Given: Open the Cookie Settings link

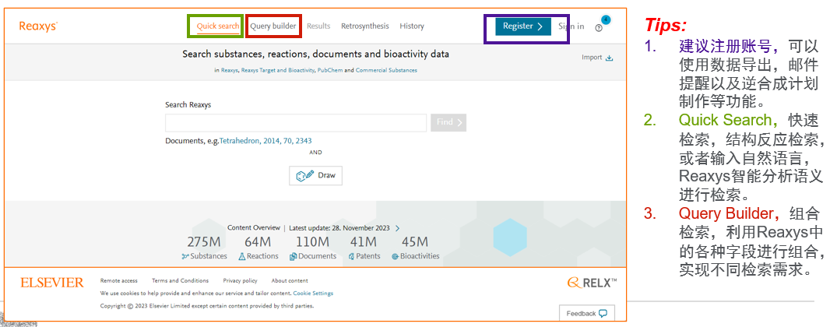Looking at the screenshot, I should point(313,294).
